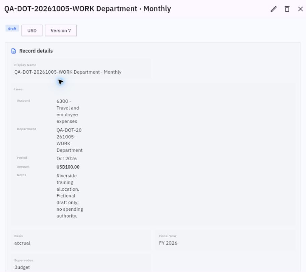Click the Version 7 chip
Image resolution: width=306 pixels, height=272 pixels.
tap(61, 30)
